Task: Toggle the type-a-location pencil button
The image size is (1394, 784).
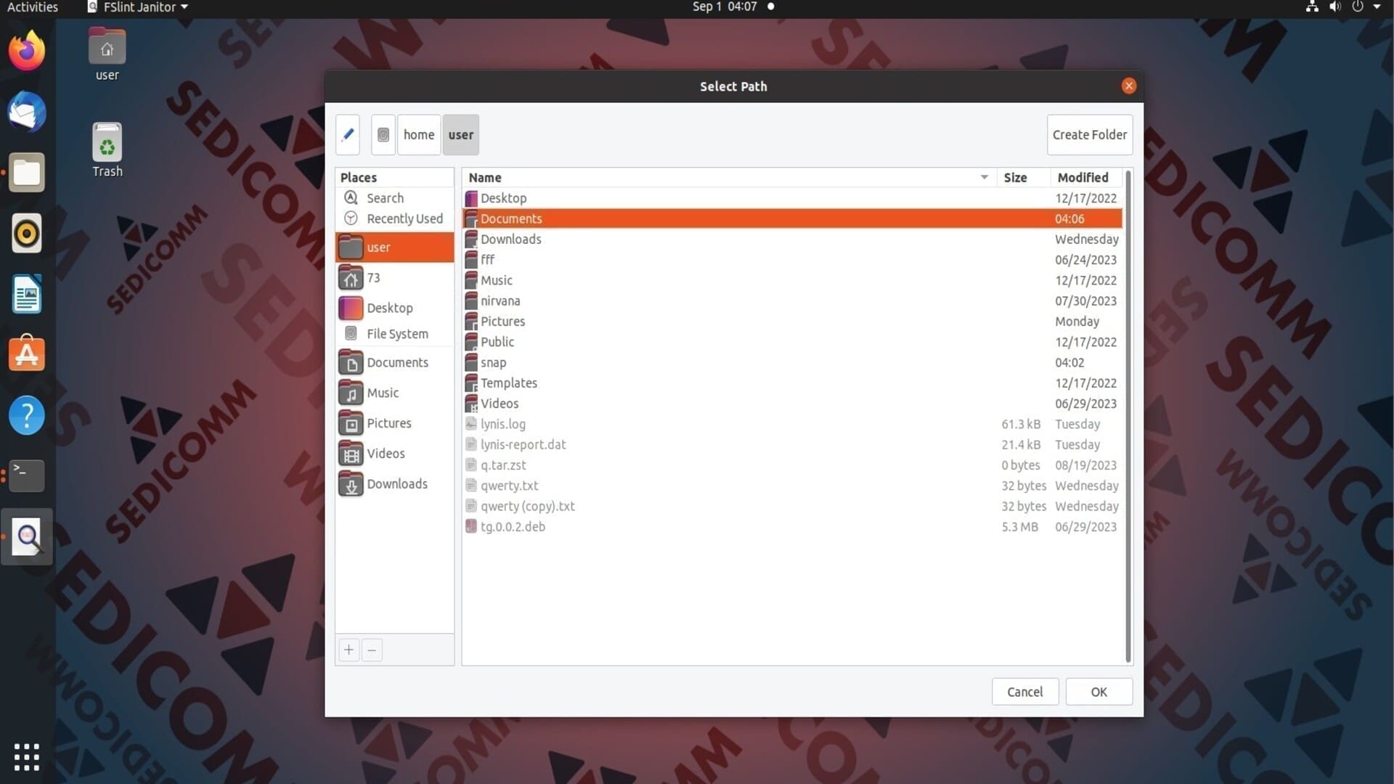Action: click(348, 134)
